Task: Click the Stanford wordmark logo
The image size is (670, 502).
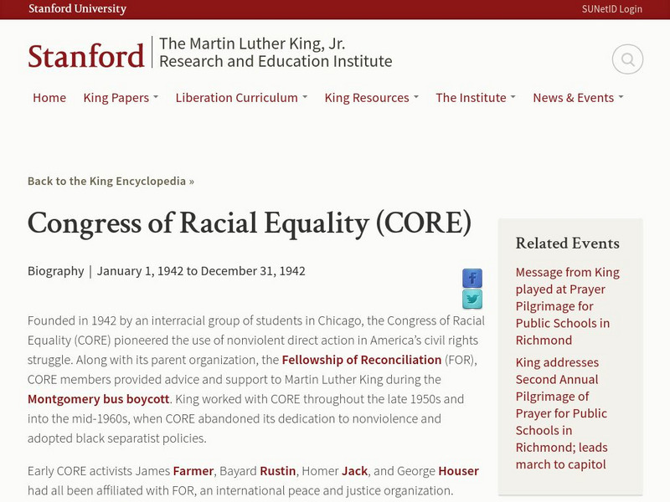Action: (86, 56)
